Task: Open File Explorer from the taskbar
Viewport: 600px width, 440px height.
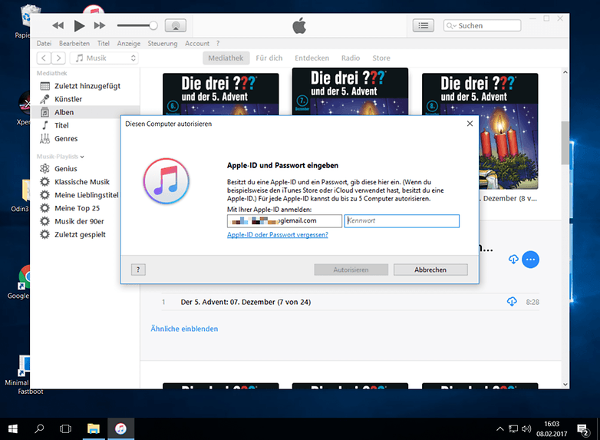Action: [x=94, y=429]
